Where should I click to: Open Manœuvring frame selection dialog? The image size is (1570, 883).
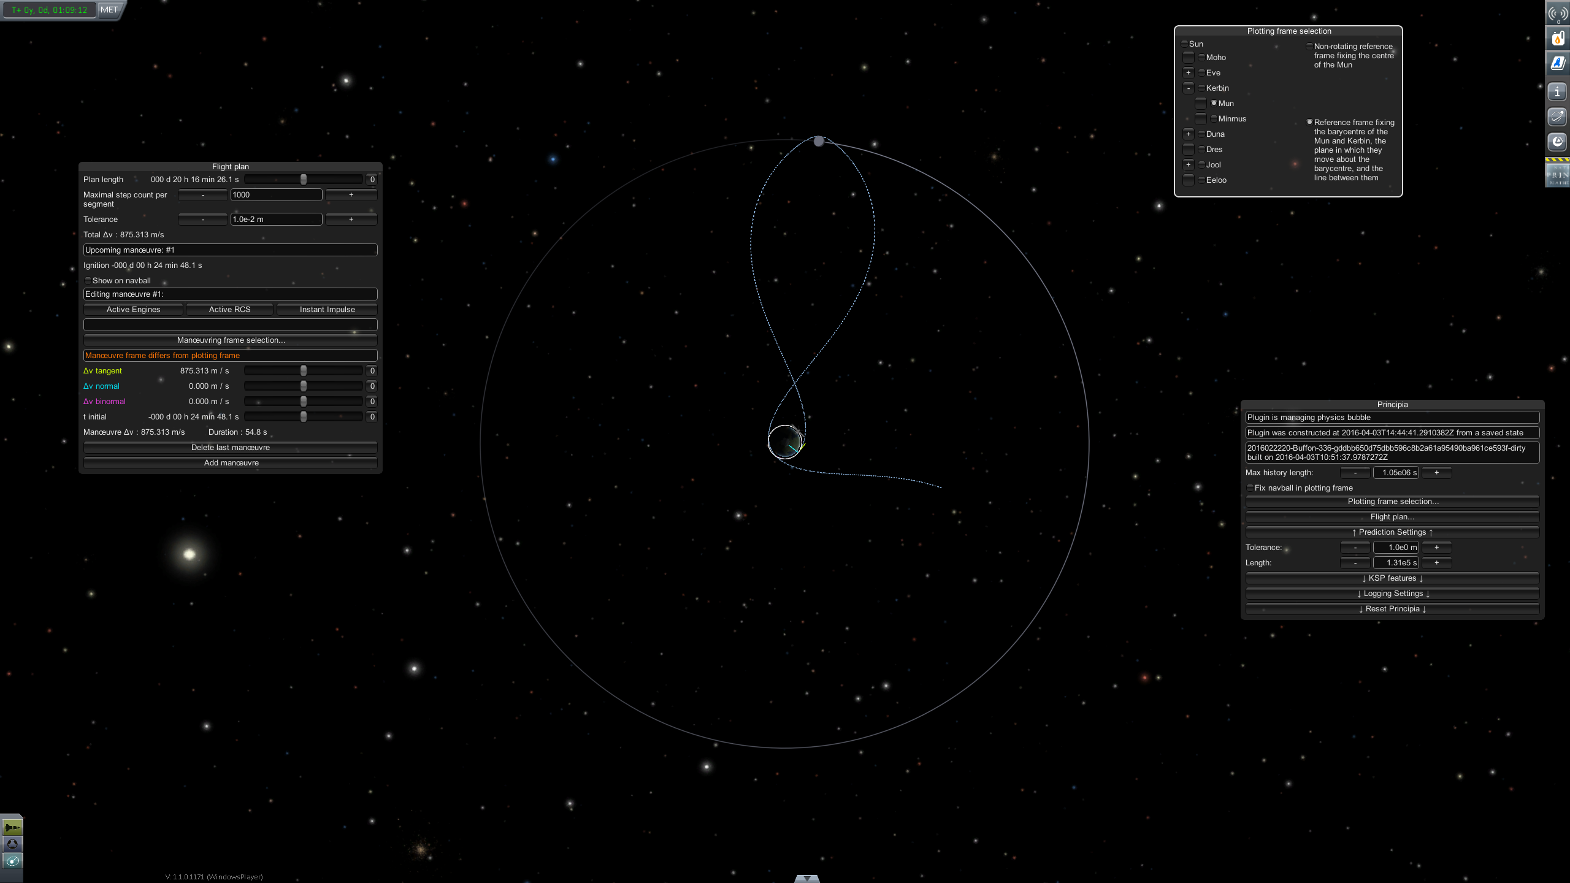point(231,340)
